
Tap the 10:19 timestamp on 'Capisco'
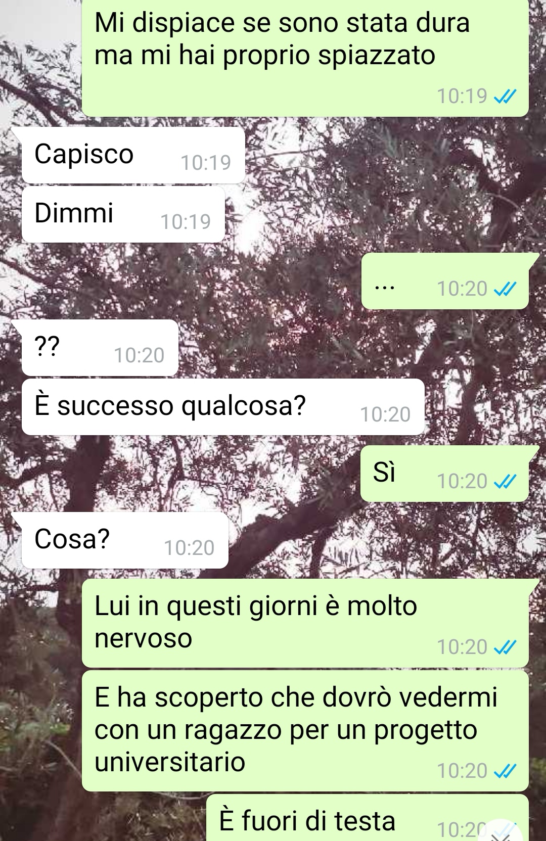click(x=205, y=163)
